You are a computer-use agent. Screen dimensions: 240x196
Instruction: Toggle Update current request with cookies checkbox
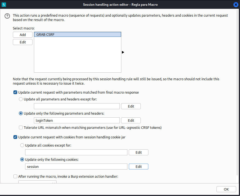point(15,137)
